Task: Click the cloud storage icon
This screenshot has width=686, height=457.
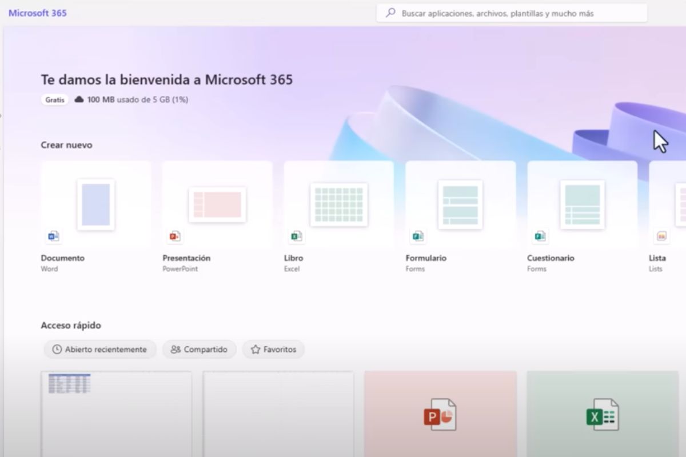Action: tap(79, 99)
